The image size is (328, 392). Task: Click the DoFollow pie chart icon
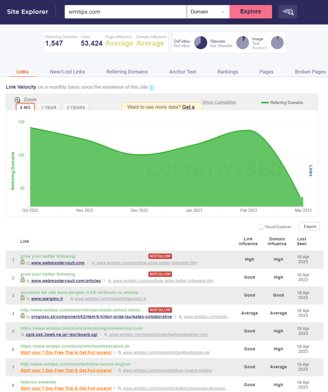tap(200, 43)
